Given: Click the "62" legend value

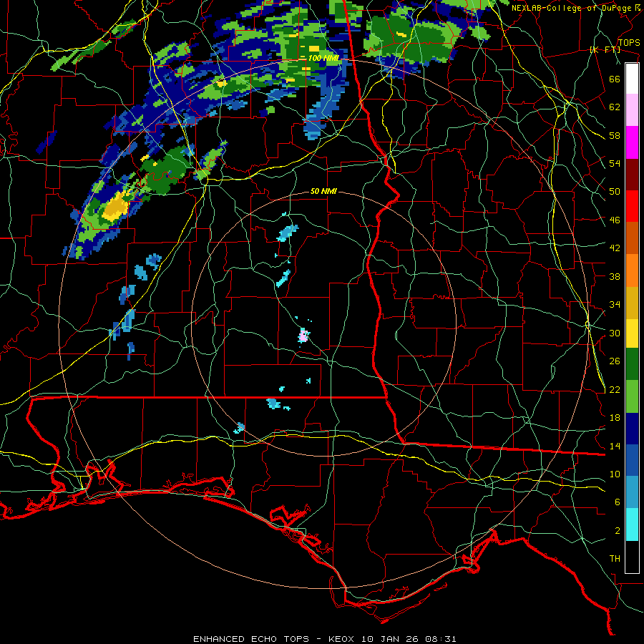Looking at the screenshot, I should tap(615, 107).
